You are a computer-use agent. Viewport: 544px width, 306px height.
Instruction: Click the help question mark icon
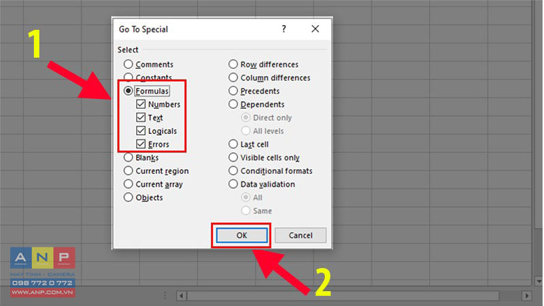pyautogui.click(x=284, y=29)
